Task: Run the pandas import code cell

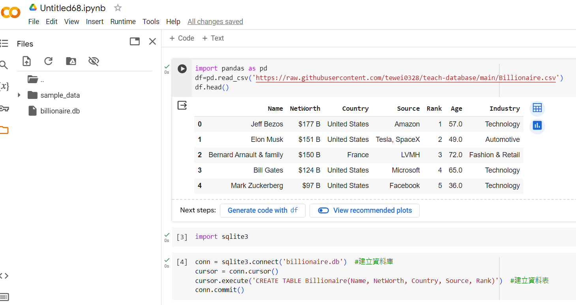Action: pyautogui.click(x=182, y=69)
